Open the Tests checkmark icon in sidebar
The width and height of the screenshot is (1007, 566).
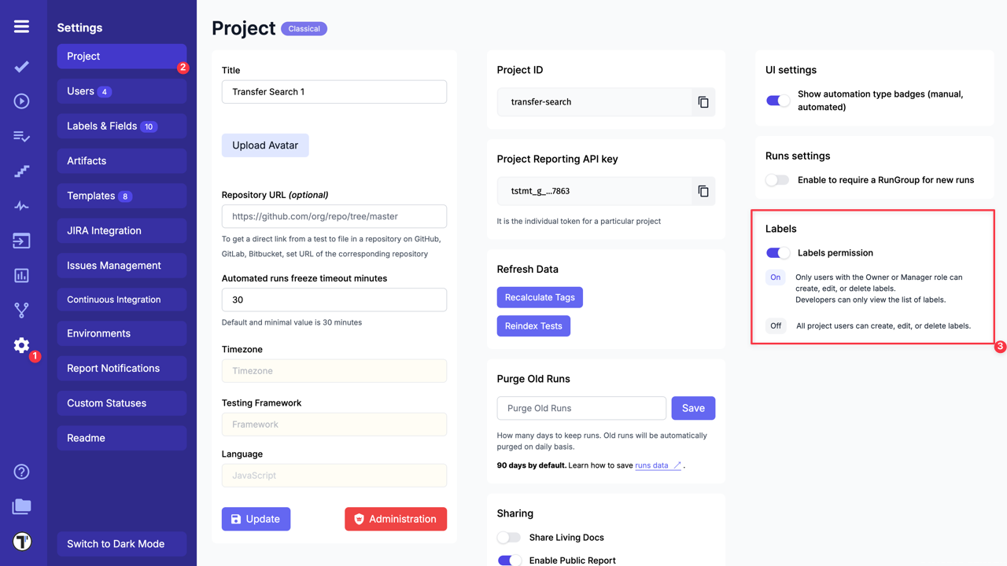(21, 67)
